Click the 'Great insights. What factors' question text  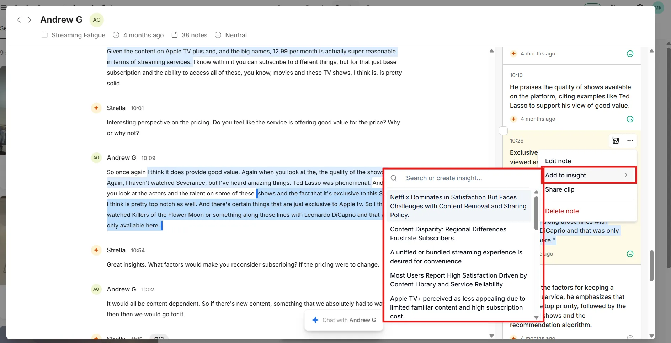(243, 264)
